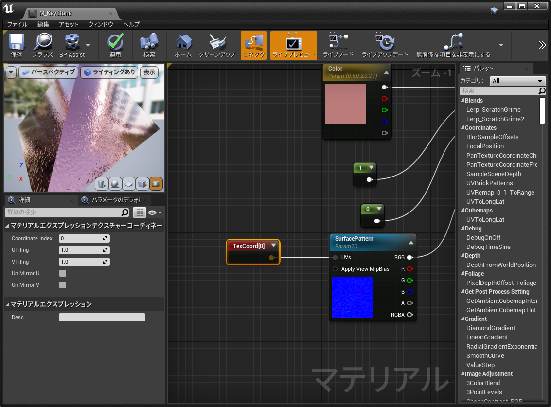The height and width of the screenshot is (407, 551).
Task: Toggle ライブプレビュー live preview
Action: [x=293, y=45]
